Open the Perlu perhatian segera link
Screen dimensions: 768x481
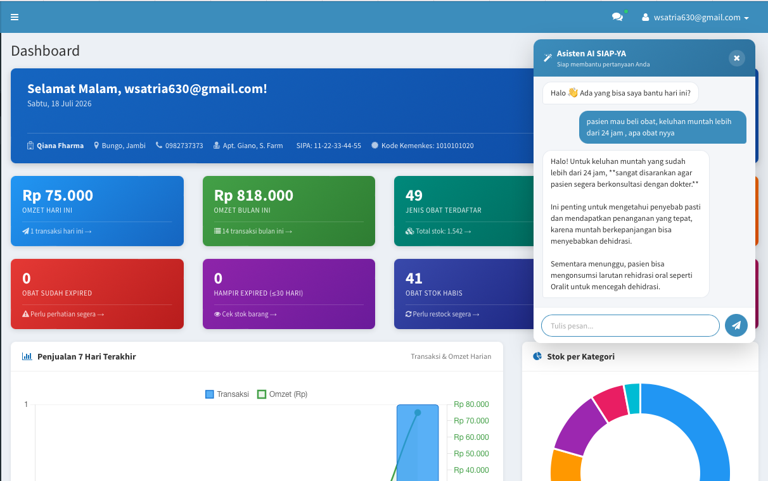63,314
